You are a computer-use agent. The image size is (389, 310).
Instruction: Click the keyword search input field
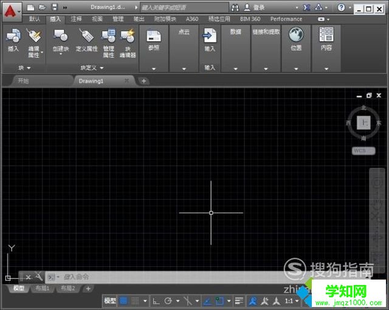point(184,7)
